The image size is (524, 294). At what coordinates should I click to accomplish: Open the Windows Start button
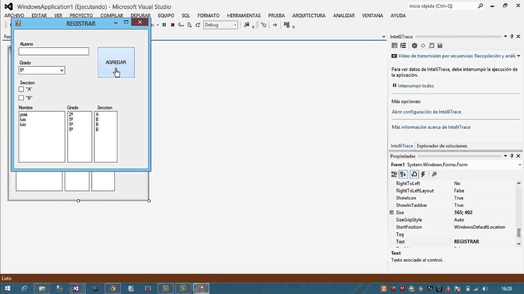(x=7, y=288)
